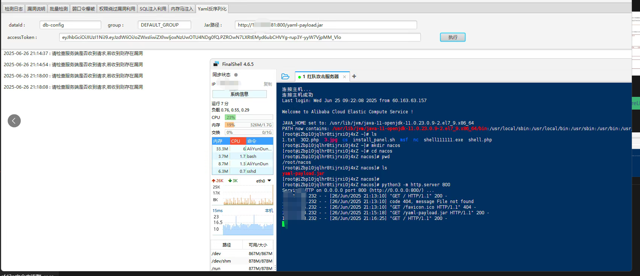Select the 弱口令爆破 tab
640x276 pixels.
pyautogui.click(x=84, y=9)
